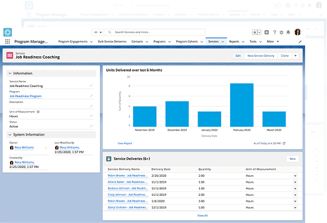327x223 pixels.
Task: Edit the Description field pencil icon
Action: pos(91,106)
